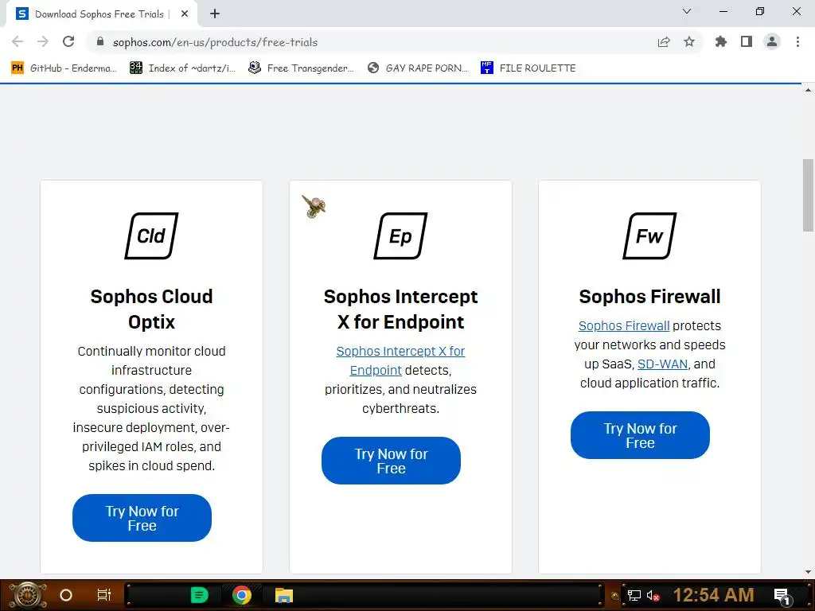Click Try Now for Free under Intercept X
The image size is (815, 611).
[391, 461]
